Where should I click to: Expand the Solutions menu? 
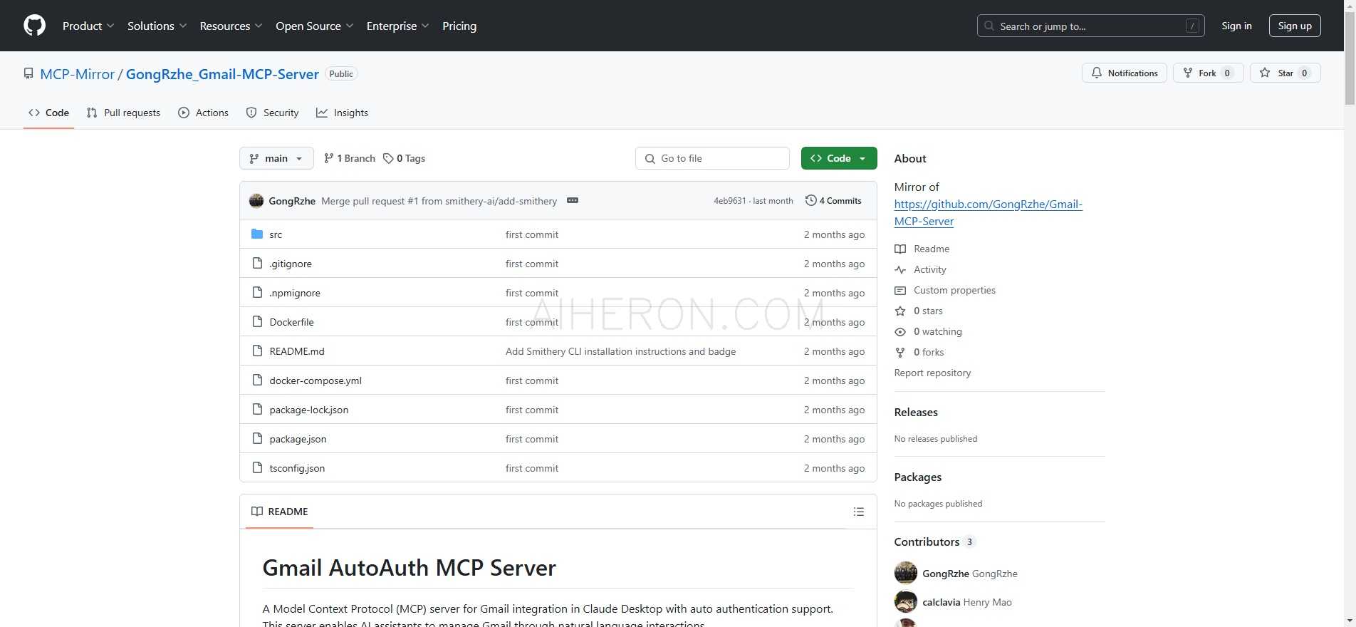(x=157, y=26)
